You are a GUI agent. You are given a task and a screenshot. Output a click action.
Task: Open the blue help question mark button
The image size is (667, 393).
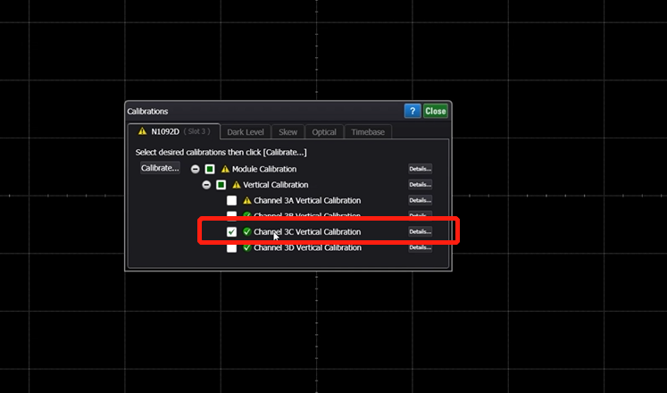click(413, 111)
